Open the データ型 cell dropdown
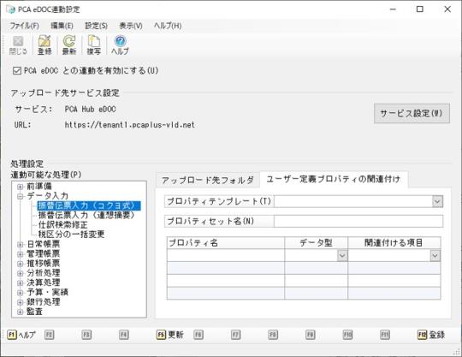This screenshot has height=357, width=462. tap(342, 255)
